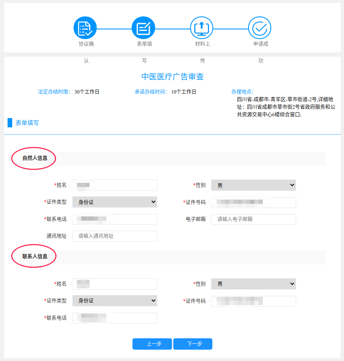
Task: Focus 联系电话 field in 自然人信息 section
Action: [x=114, y=219]
